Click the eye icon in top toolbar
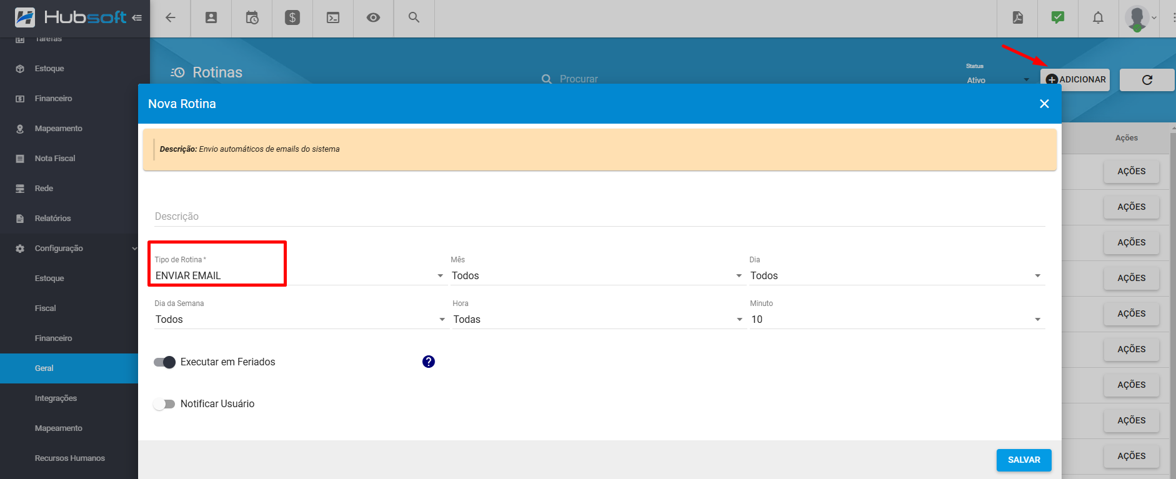Screen dimensions: 1176x479 tap(373, 17)
